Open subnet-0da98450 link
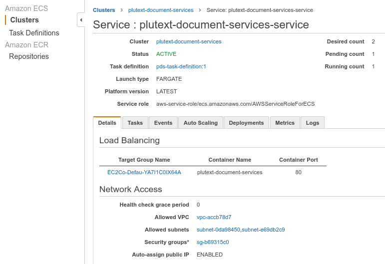The image size is (385, 264). click(x=218, y=230)
